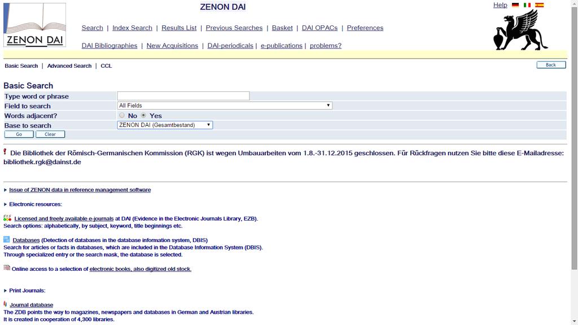
Task: Click the red exclamation notice icon
Action: point(5,151)
